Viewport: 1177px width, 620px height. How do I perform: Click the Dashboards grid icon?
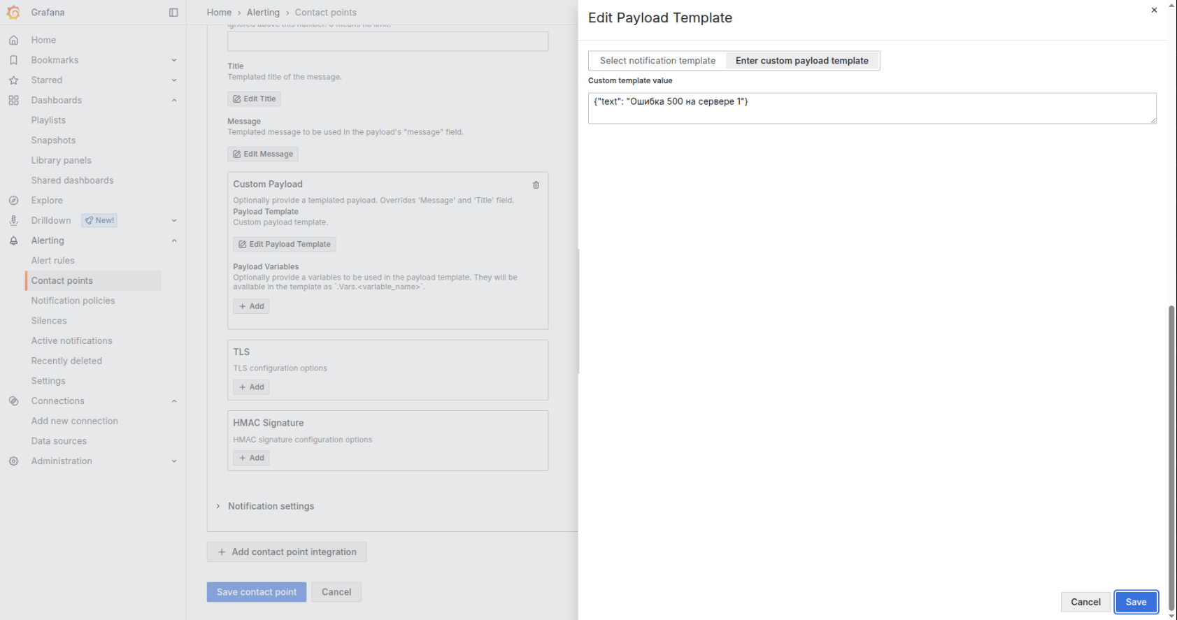click(13, 100)
